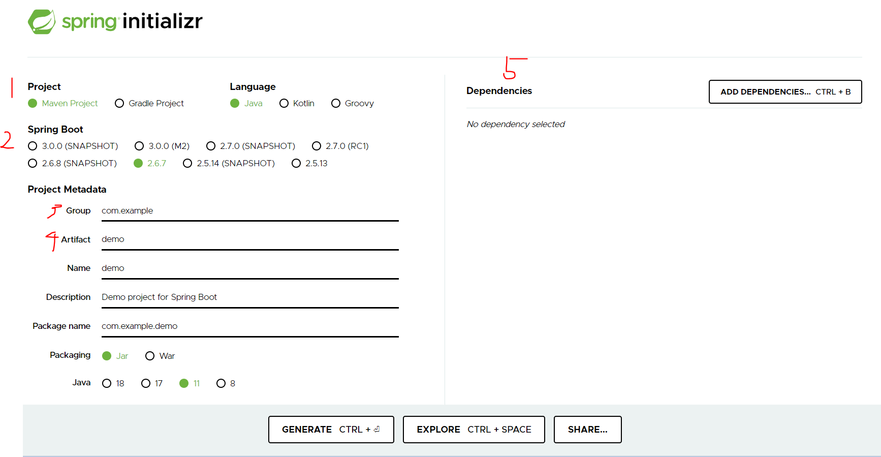Edit the Description field
The image size is (881, 457).
250,297
